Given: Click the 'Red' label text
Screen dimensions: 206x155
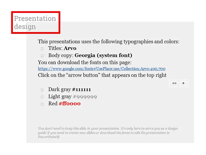Looking at the screenshot, I should (x=53, y=104).
